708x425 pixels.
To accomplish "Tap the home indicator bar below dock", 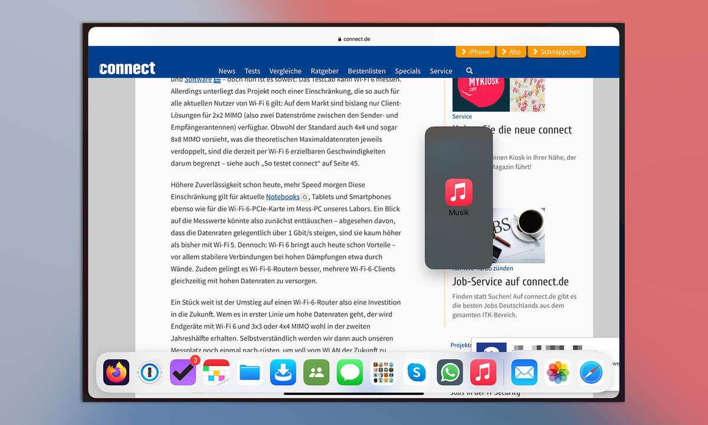I will 354,394.
